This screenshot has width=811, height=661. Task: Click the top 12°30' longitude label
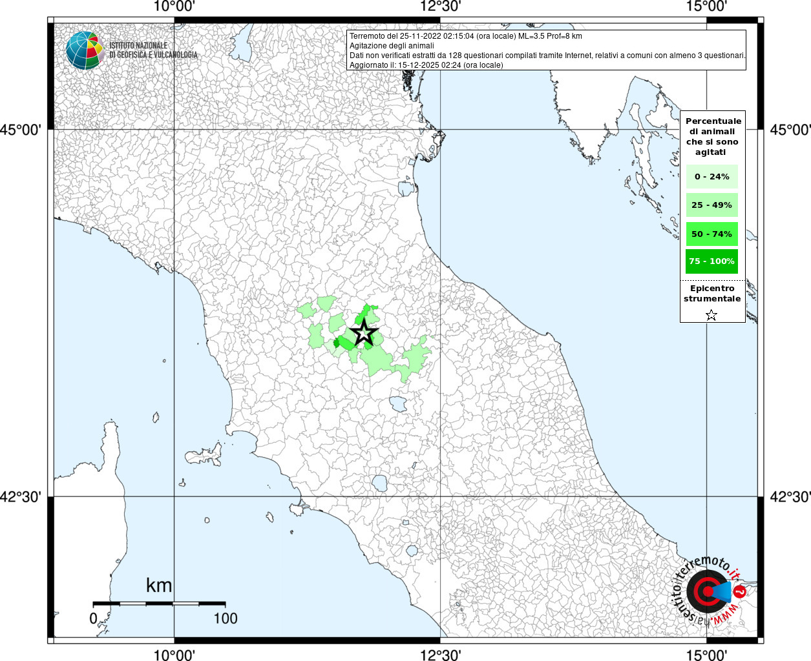441,6
